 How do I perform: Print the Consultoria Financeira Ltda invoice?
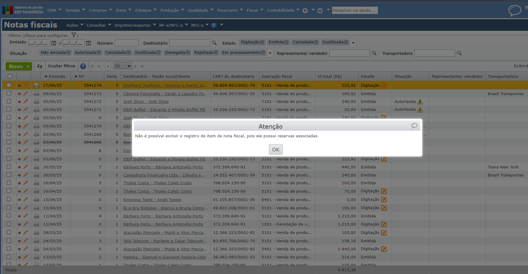36,175
